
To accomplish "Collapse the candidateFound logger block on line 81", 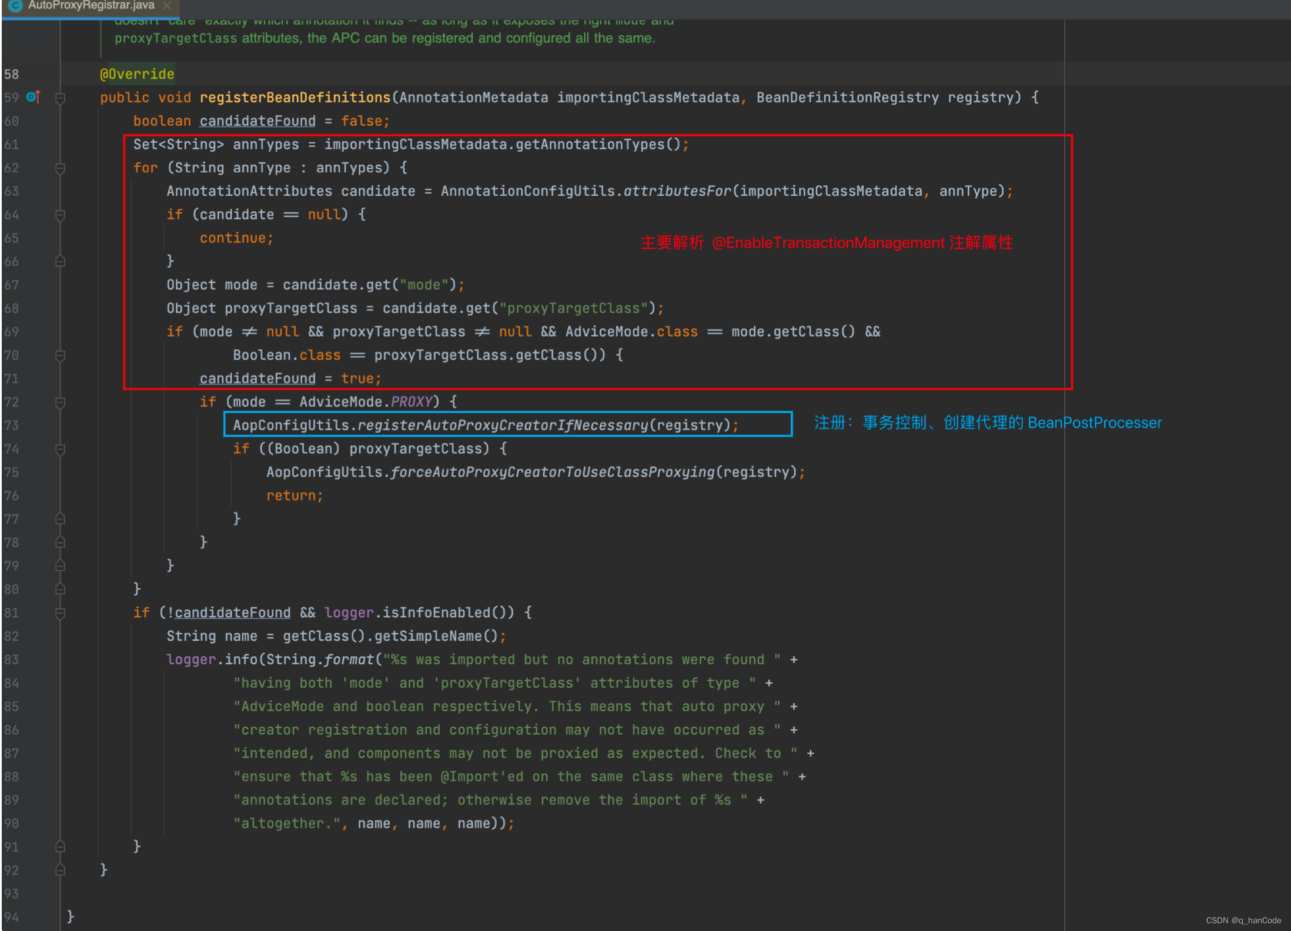I will coord(60,613).
